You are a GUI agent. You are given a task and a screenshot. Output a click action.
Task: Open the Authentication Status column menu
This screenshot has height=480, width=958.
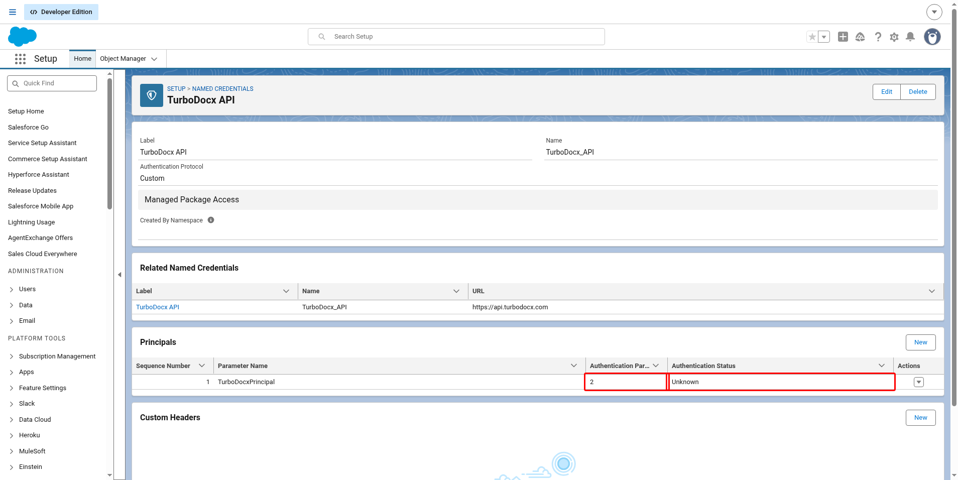tap(882, 366)
